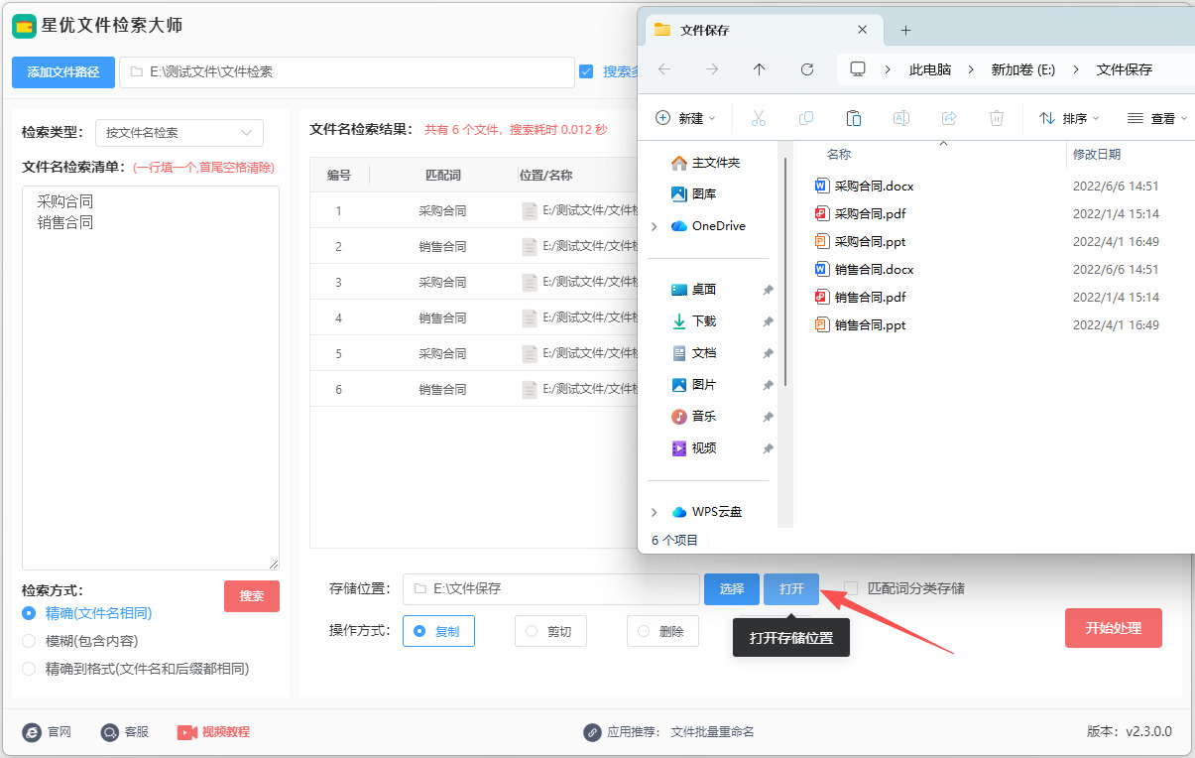Click the 此电脑 monitor icon in the address bar
The height and width of the screenshot is (758, 1195).
coord(858,69)
